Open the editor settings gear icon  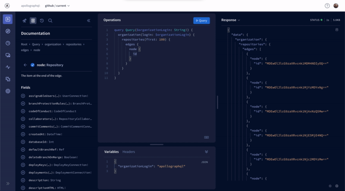(330, 186)
